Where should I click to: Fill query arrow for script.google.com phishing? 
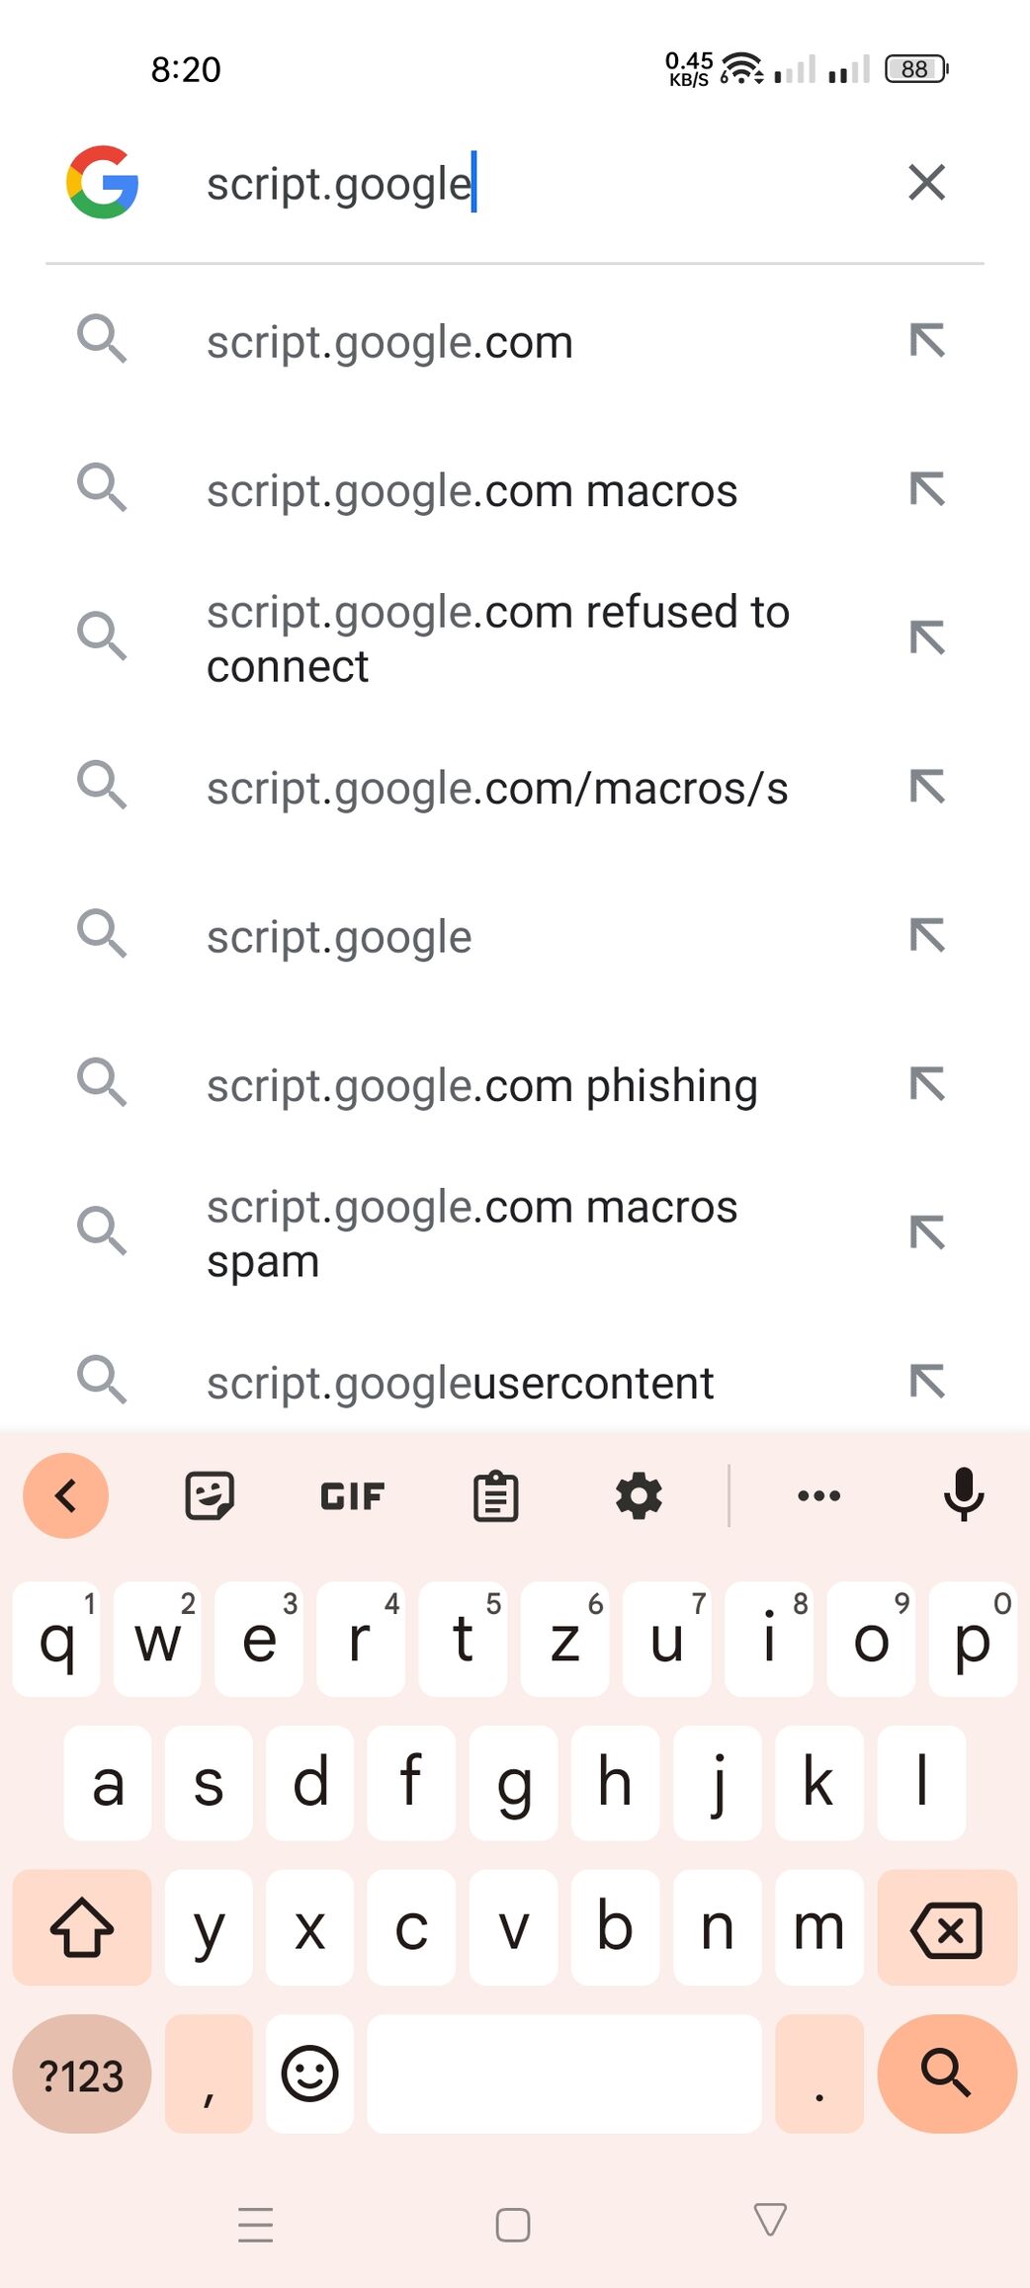(x=926, y=1084)
